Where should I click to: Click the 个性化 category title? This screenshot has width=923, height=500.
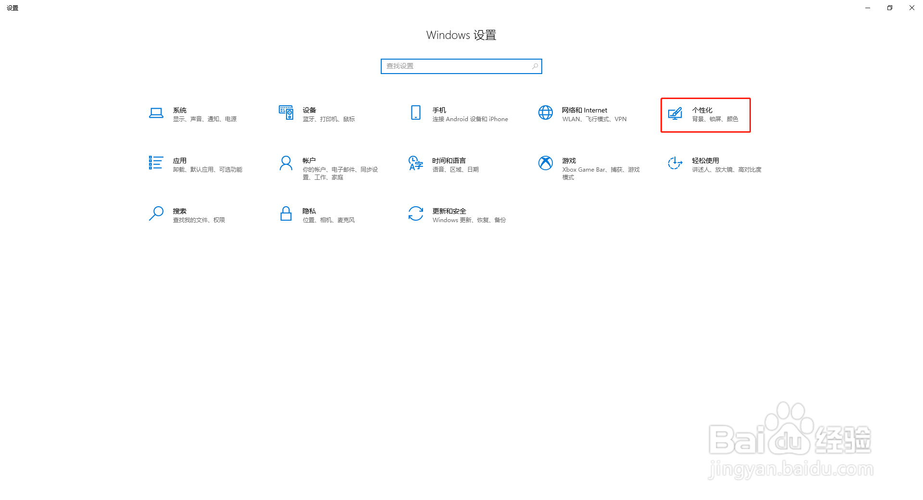(702, 110)
